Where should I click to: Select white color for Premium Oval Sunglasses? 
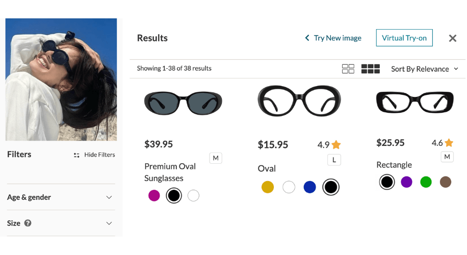[193, 195]
